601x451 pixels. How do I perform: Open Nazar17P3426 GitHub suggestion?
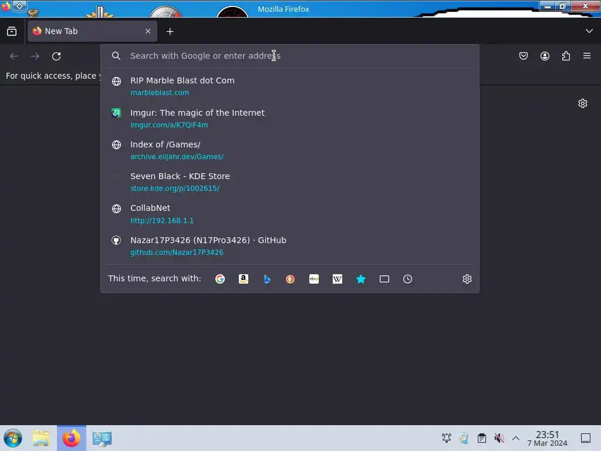pos(290,246)
